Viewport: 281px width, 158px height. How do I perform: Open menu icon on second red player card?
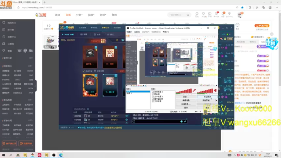pyautogui.click(x=116, y=47)
